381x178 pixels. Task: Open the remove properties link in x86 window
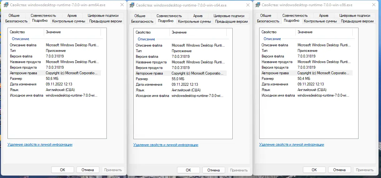pos(292,144)
